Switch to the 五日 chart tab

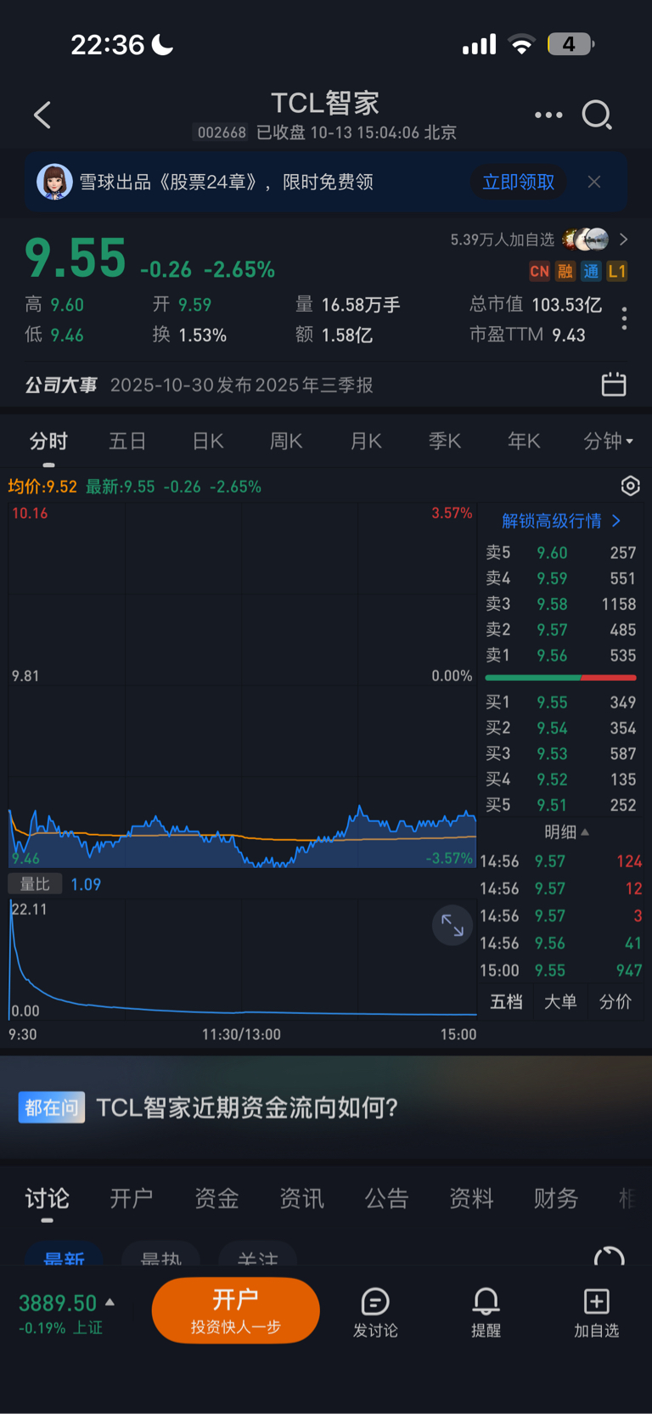click(x=127, y=441)
